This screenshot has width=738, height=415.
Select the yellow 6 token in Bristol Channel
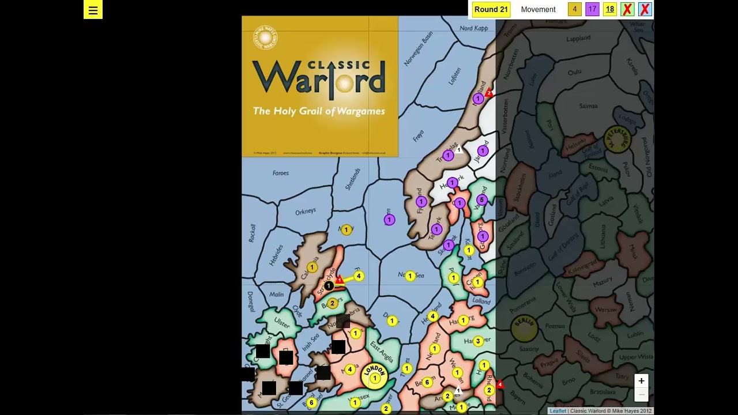point(311,402)
